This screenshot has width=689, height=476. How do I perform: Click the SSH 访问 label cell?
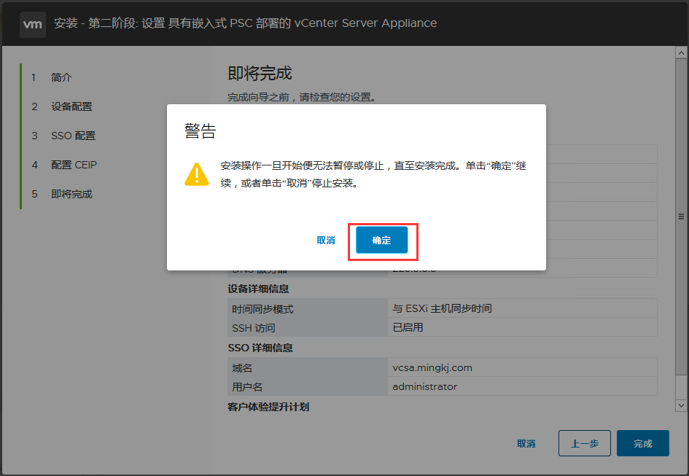pos(308,328)
